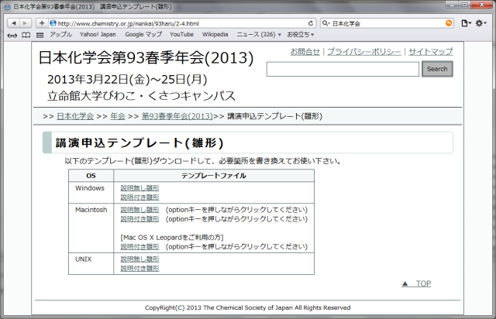Open the Wikipedia bookmark
This screenshot has height=319, width=496.
(215, 35)
